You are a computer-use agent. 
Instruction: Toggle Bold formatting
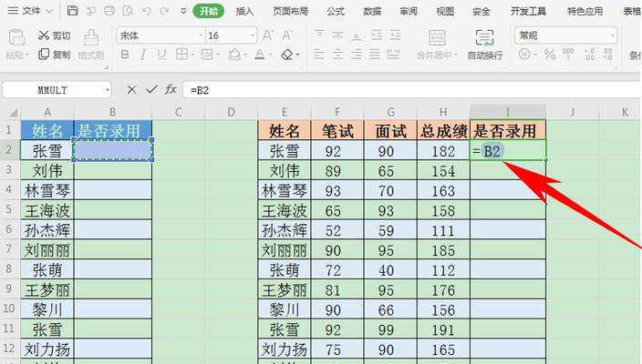coord(125,55)
